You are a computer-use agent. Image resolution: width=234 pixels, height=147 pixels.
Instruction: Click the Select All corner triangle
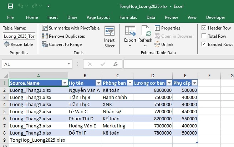tap(5, 76)
